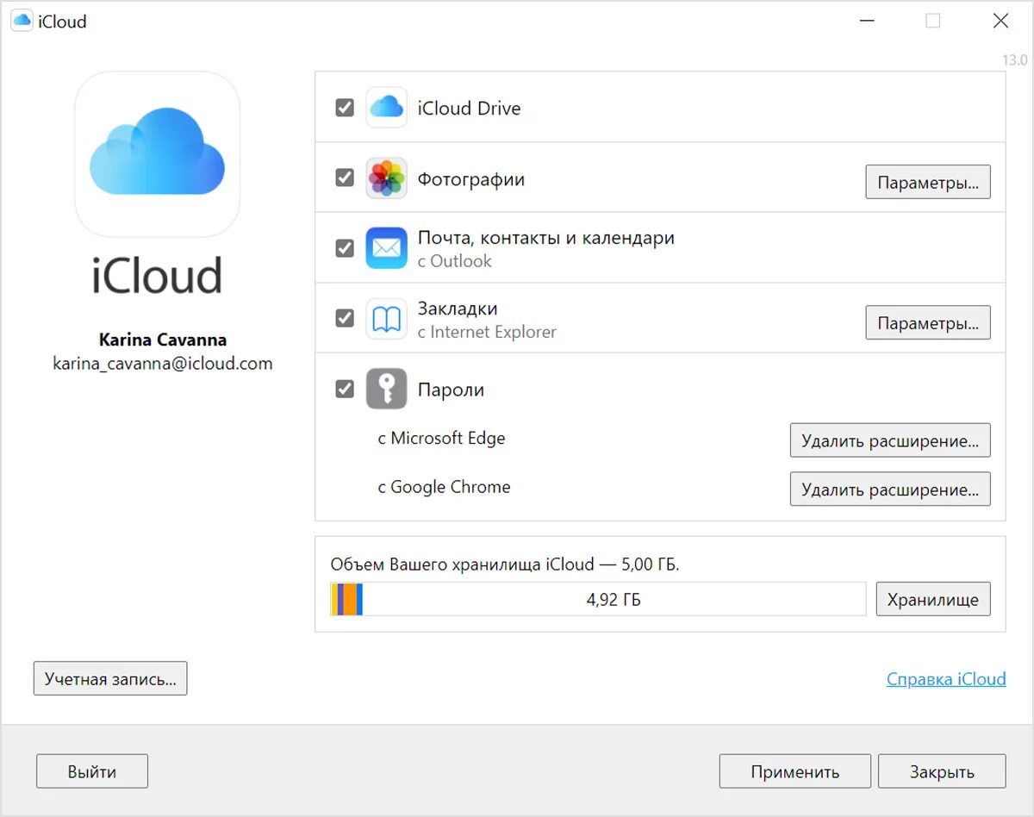Click the Фотографии flower icon
Viewport: 1034px width, 817px height.
coord(386,178)
